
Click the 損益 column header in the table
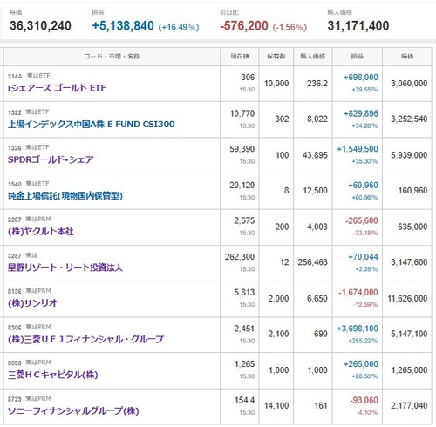tap(357, 57)
